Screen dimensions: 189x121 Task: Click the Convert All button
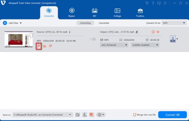point(173,115)
